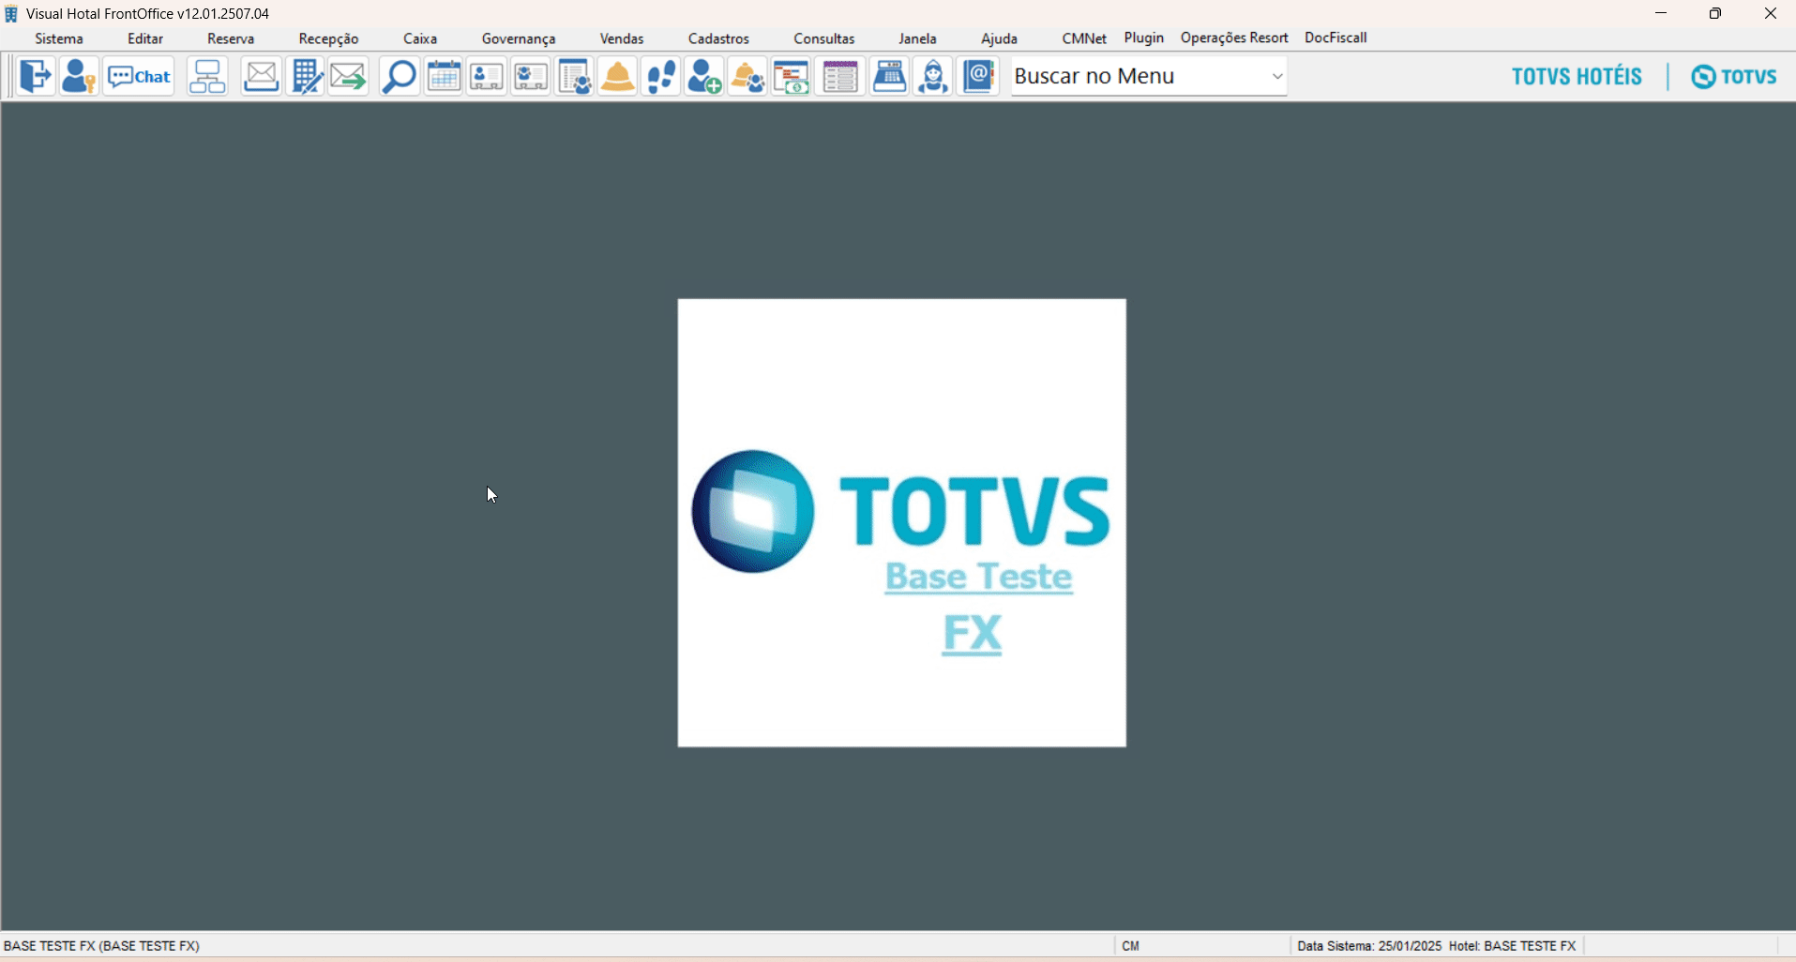Click the CM status bar entry

click(x=1131, y=946)
